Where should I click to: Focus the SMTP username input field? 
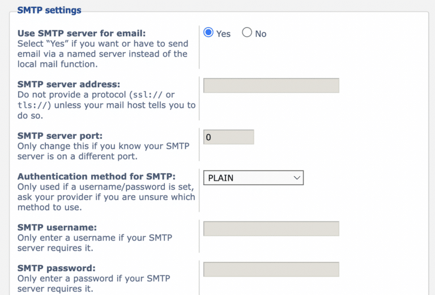point(271,229)
